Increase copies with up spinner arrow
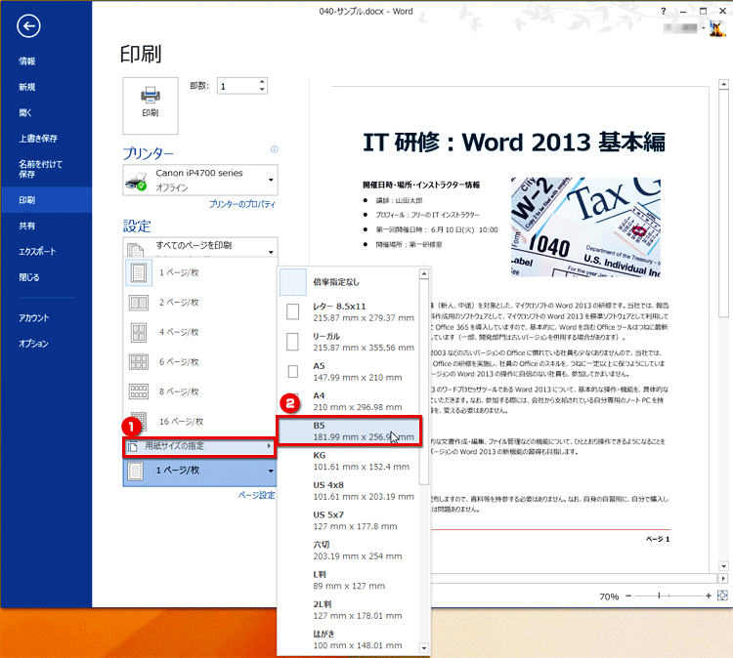The image size is (733, 658). [x=262, y=82]
